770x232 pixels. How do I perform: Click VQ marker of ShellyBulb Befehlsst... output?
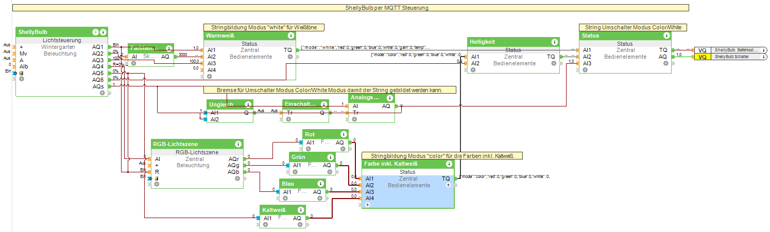tap(702, 50)
